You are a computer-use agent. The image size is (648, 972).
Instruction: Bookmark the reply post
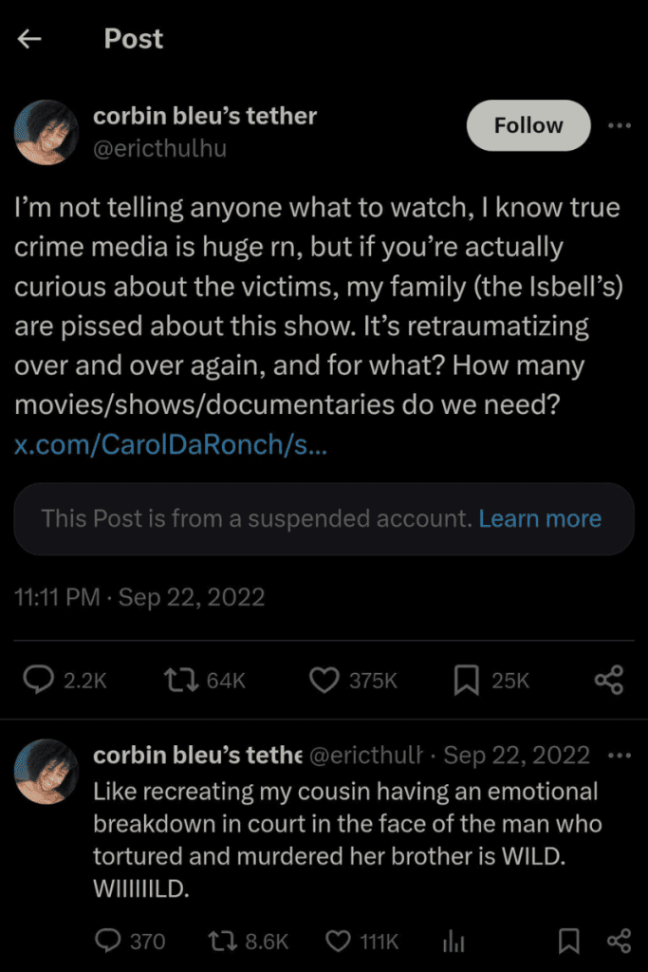[568, 941]
